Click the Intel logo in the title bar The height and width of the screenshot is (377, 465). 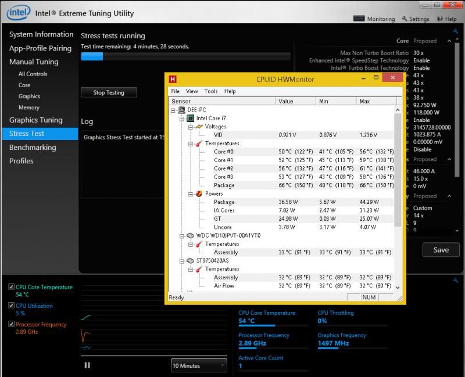[19, 12]
